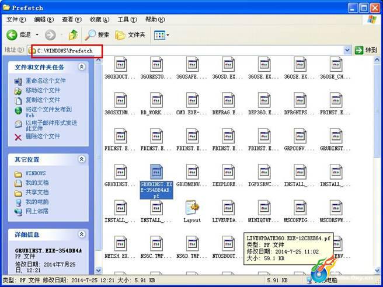Expand the address bar dropdown

347,51
